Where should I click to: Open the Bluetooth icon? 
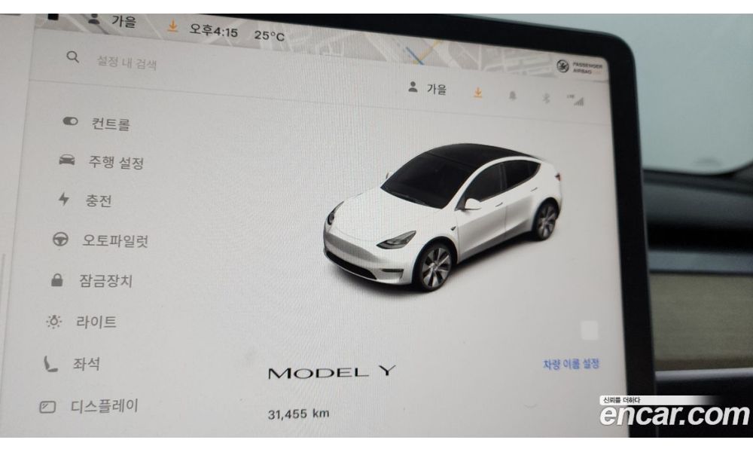tap(545, 98)
